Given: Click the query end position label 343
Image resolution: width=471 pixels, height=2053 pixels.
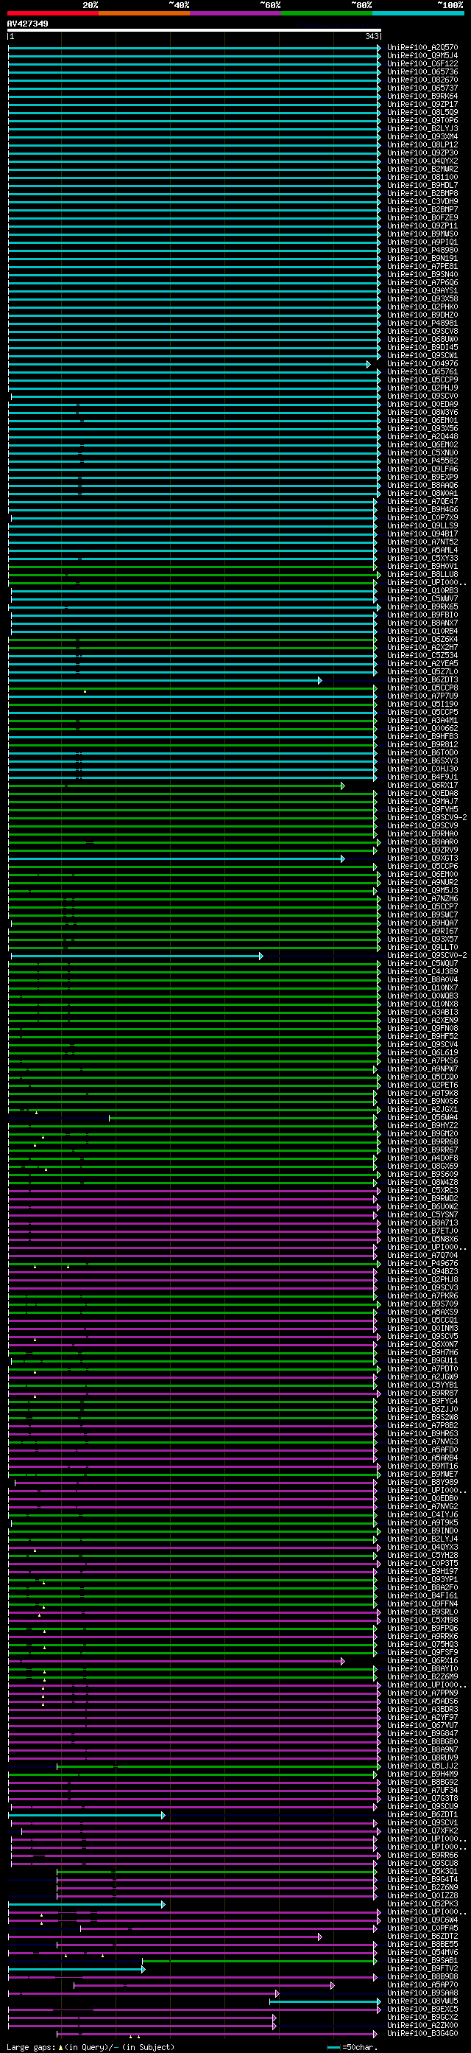Looking at the screenshot, I should (372, 37).
